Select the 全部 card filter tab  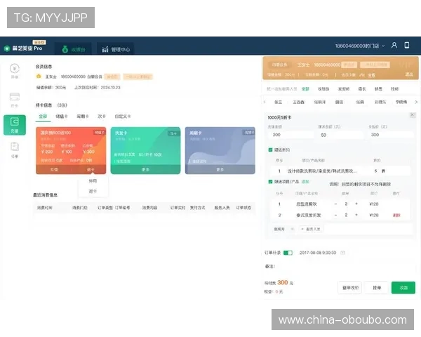click(43, 117)
